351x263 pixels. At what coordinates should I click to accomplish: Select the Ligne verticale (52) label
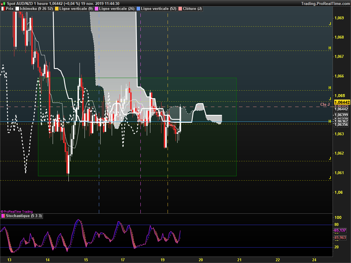[159, 9]
